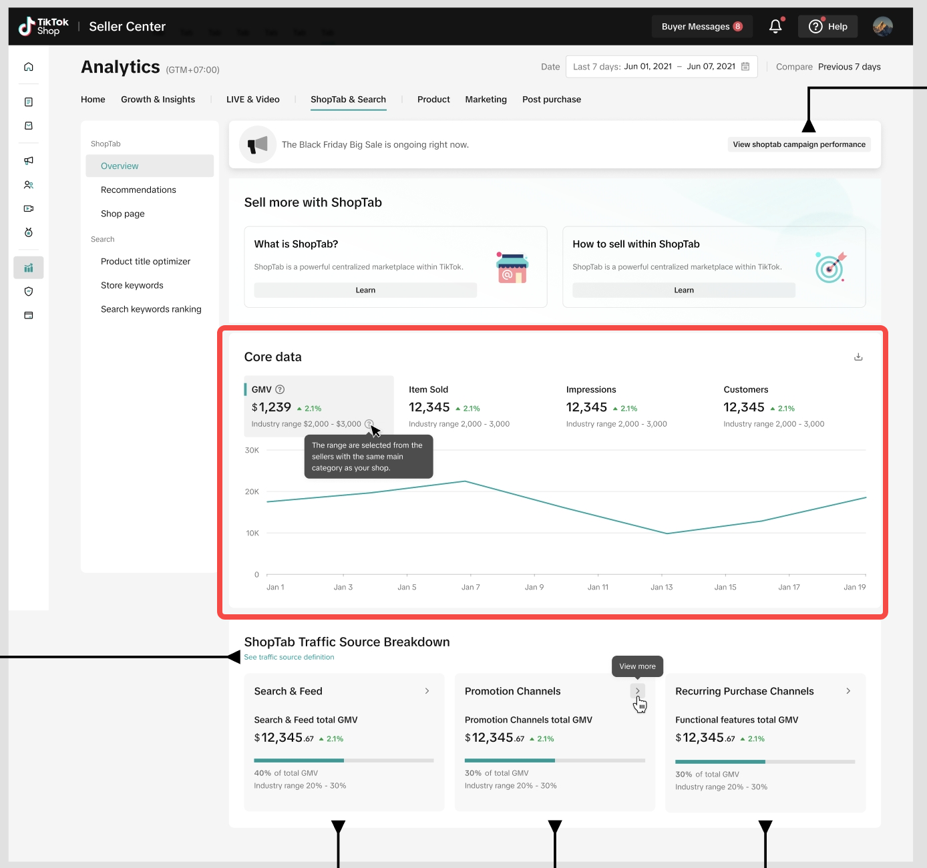Expand the Recurring Purchase Channels chevron
The image size is (927, 868).
point(848,692)
